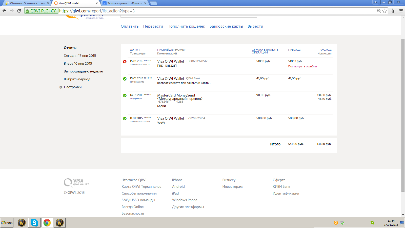The height and width of the screenshot is (228, 405).
Task: Open Способы пополнения link
Action: coord(139,193)
